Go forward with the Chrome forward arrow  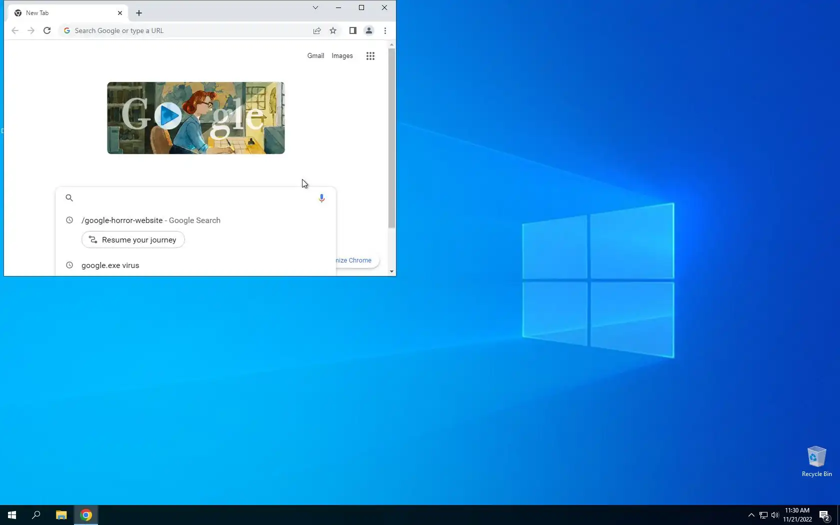tap(31, 30)
